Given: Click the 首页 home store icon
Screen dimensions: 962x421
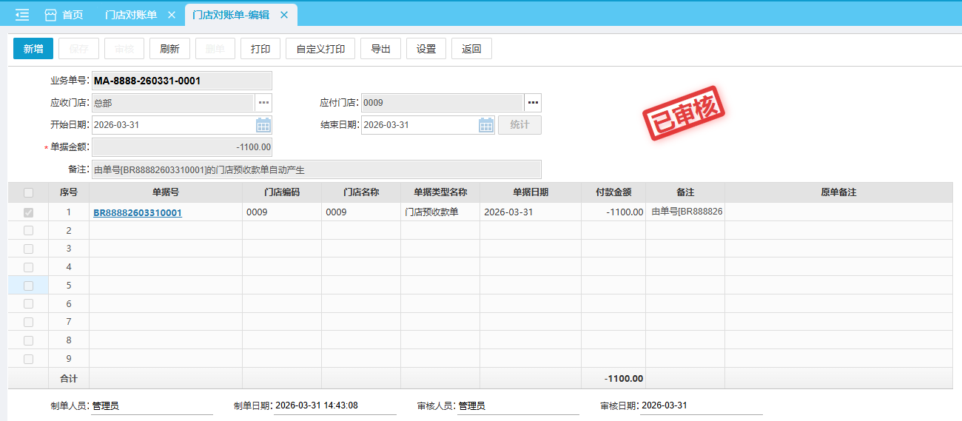Looking at the screenshot, I should coord(50,15).
